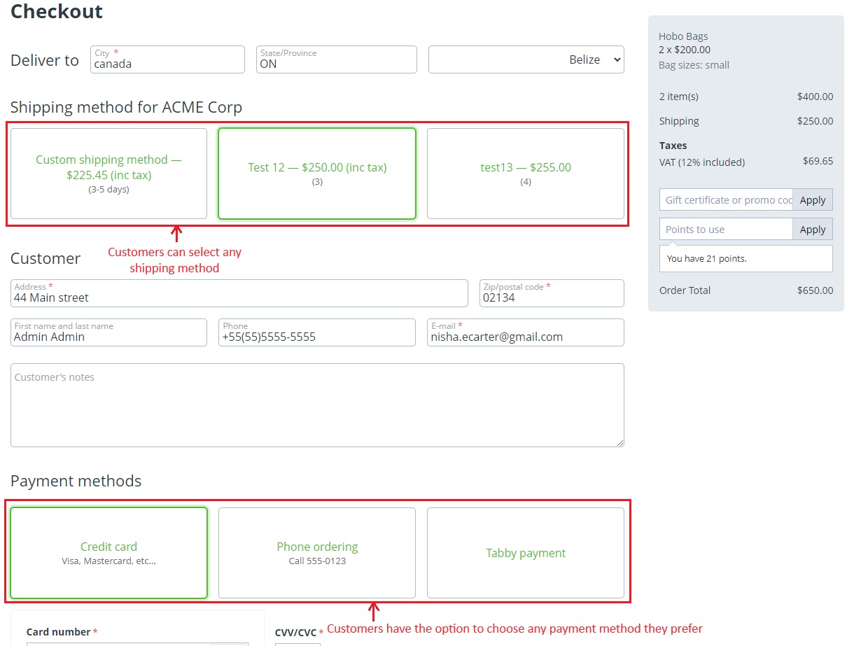The height and width of the screenshot is (646, 854).
Task: Click the Address field with 44 Main street
Action: click(x=239, y=293)
